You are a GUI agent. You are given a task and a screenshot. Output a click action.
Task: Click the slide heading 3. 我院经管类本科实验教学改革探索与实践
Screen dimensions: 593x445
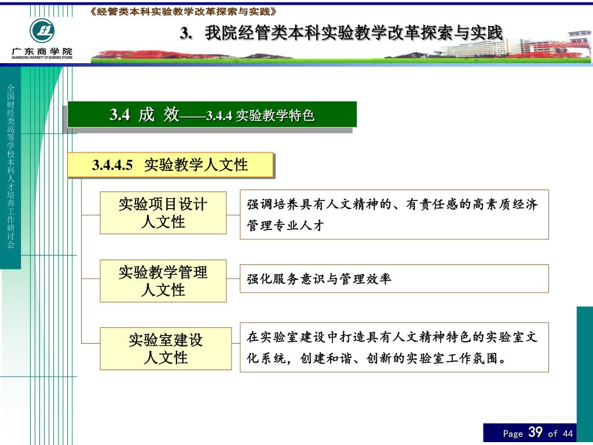click(342, 33)
